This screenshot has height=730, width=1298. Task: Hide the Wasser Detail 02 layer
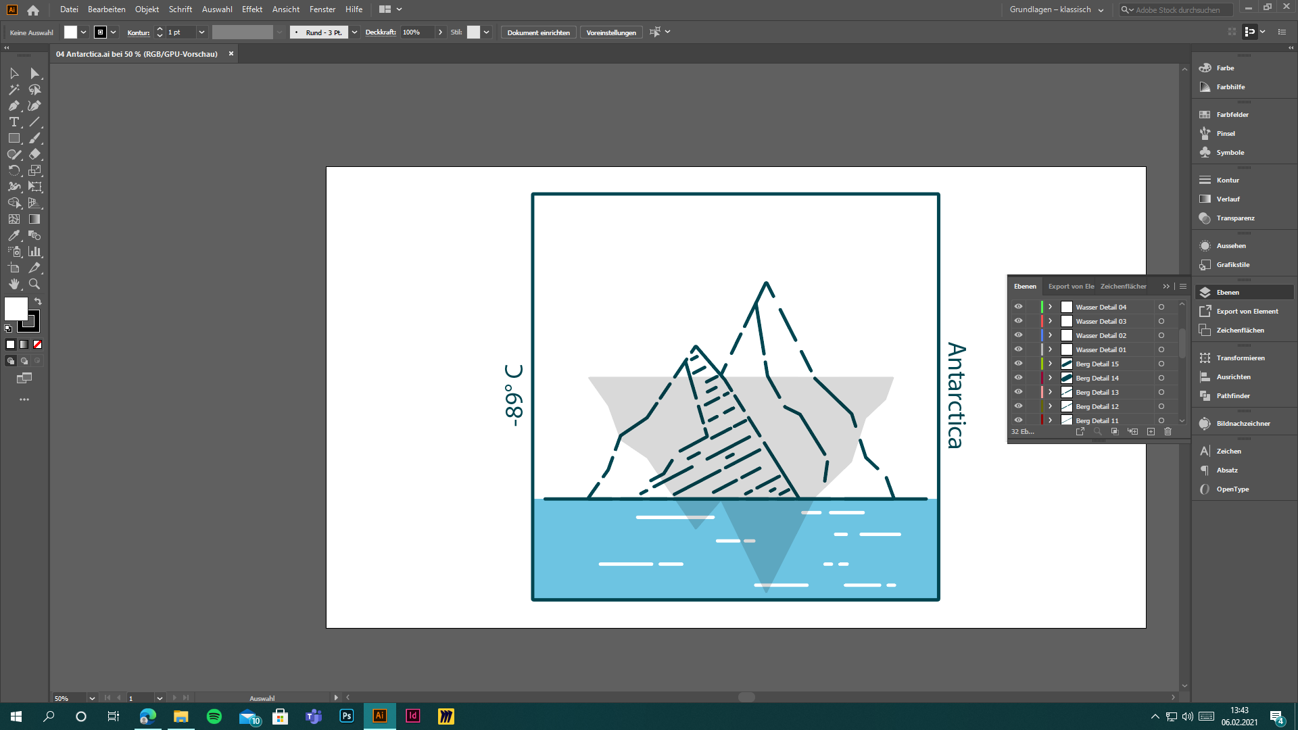tap(1018, 335)
